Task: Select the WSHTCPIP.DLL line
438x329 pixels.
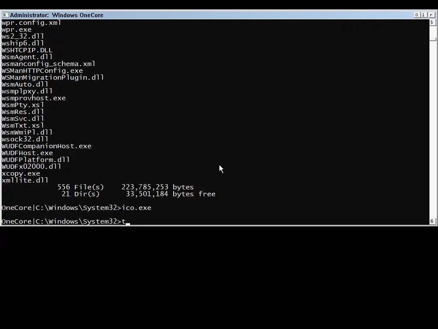Action: [27, 50]
